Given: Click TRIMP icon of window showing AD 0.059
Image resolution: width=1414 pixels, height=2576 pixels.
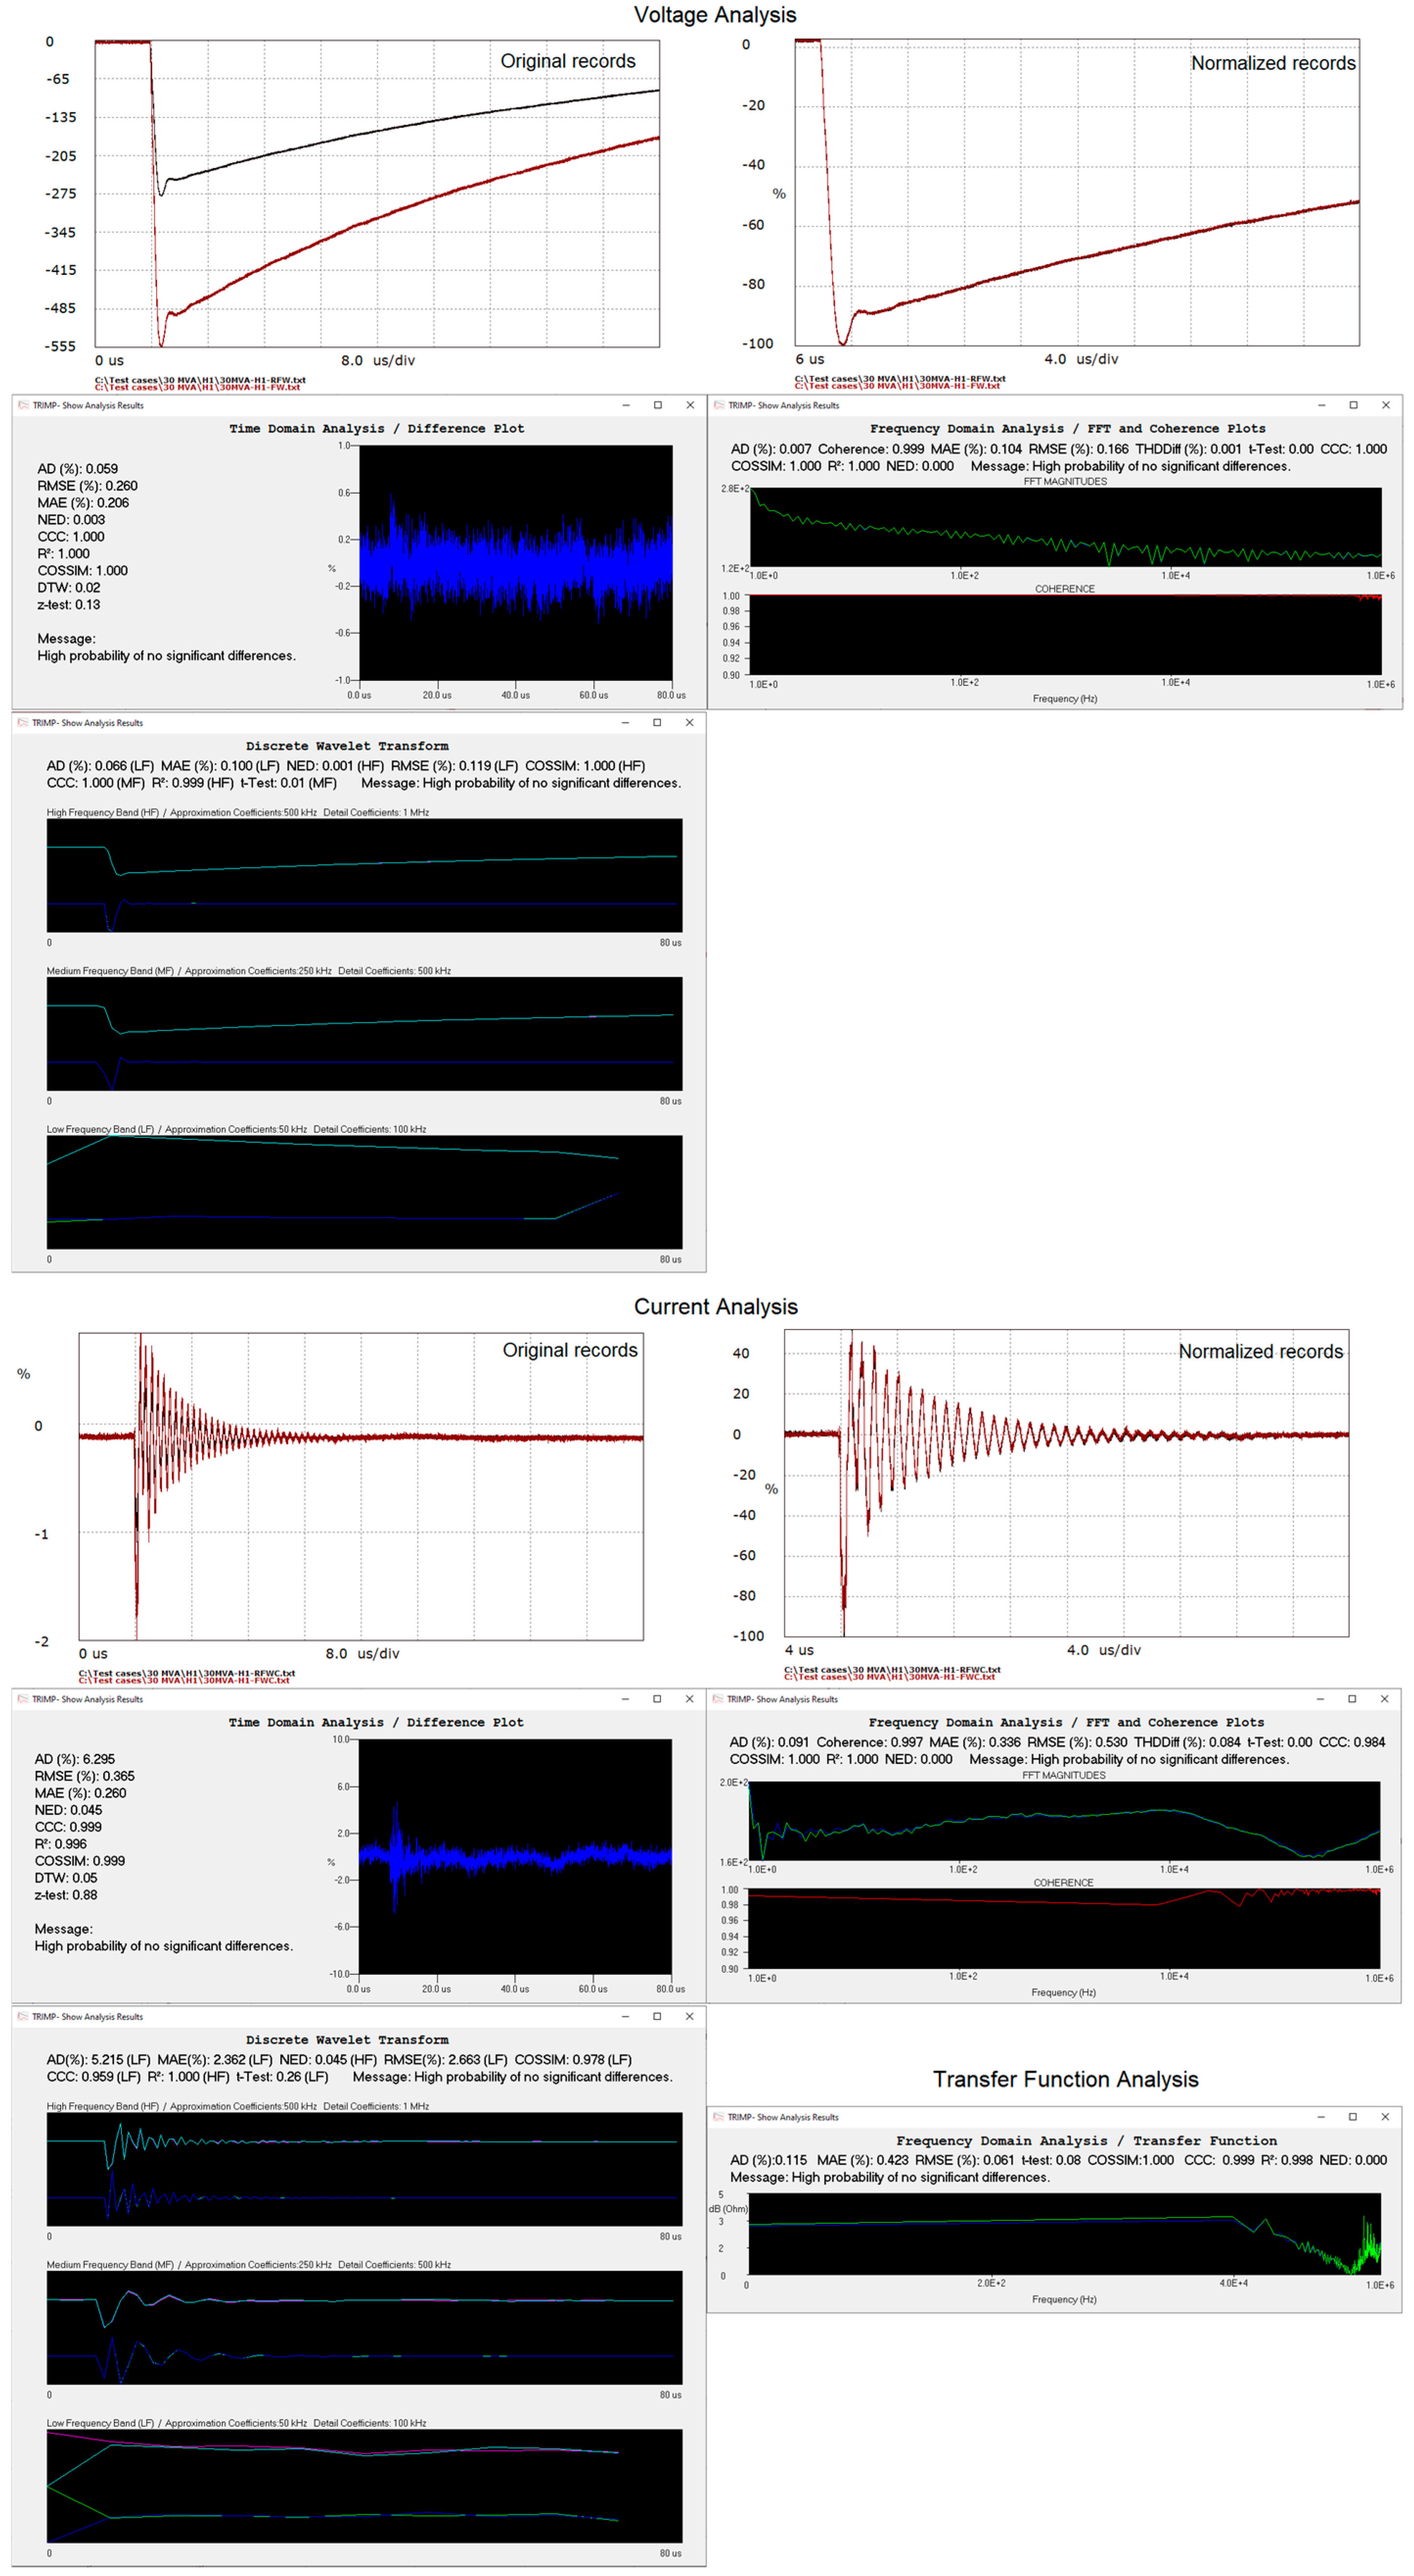Looking at the screenshot, I should [x=23, y=405].
